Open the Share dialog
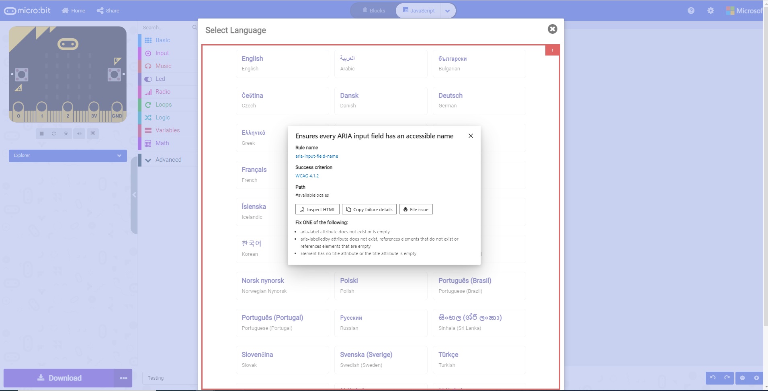Viewport: 768px width, 391px height. (107, 10)
